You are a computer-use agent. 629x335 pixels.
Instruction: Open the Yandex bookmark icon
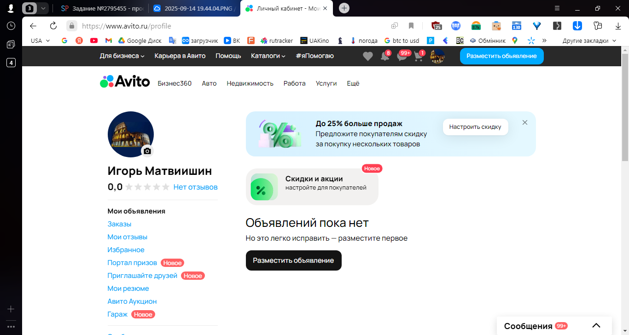point(79,40)
